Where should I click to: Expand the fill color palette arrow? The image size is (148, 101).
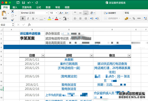[x=53, y=18]
